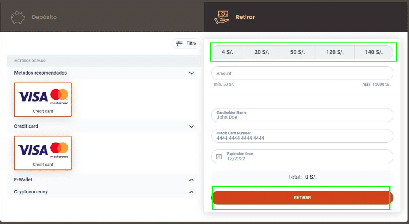409x224 pixels.
Task: Choose the 20 S/. preset amount
Action: click(x=262, y=52)
